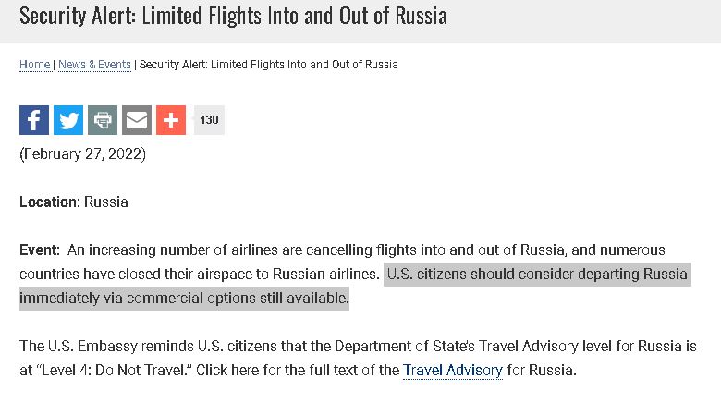Image resolution: width=721 pixels, height=403 pixels.
Task: Email this alert using the envelope icon
Action: (x=137, y=120)
